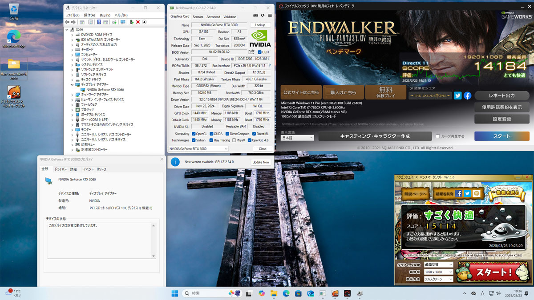
Task: Select NVIDIA GeForce RTX 3080 in device tree
Action: (x=105, y=89)
